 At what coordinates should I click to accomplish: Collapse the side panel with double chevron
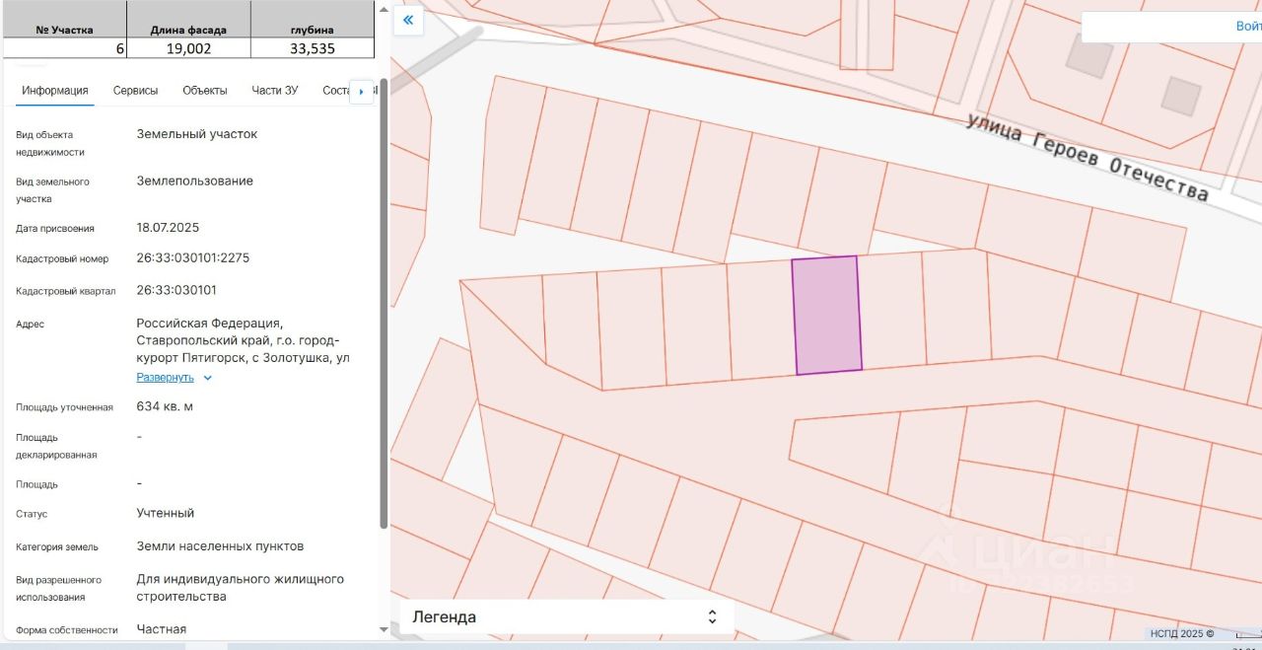[x=408, y=20]
